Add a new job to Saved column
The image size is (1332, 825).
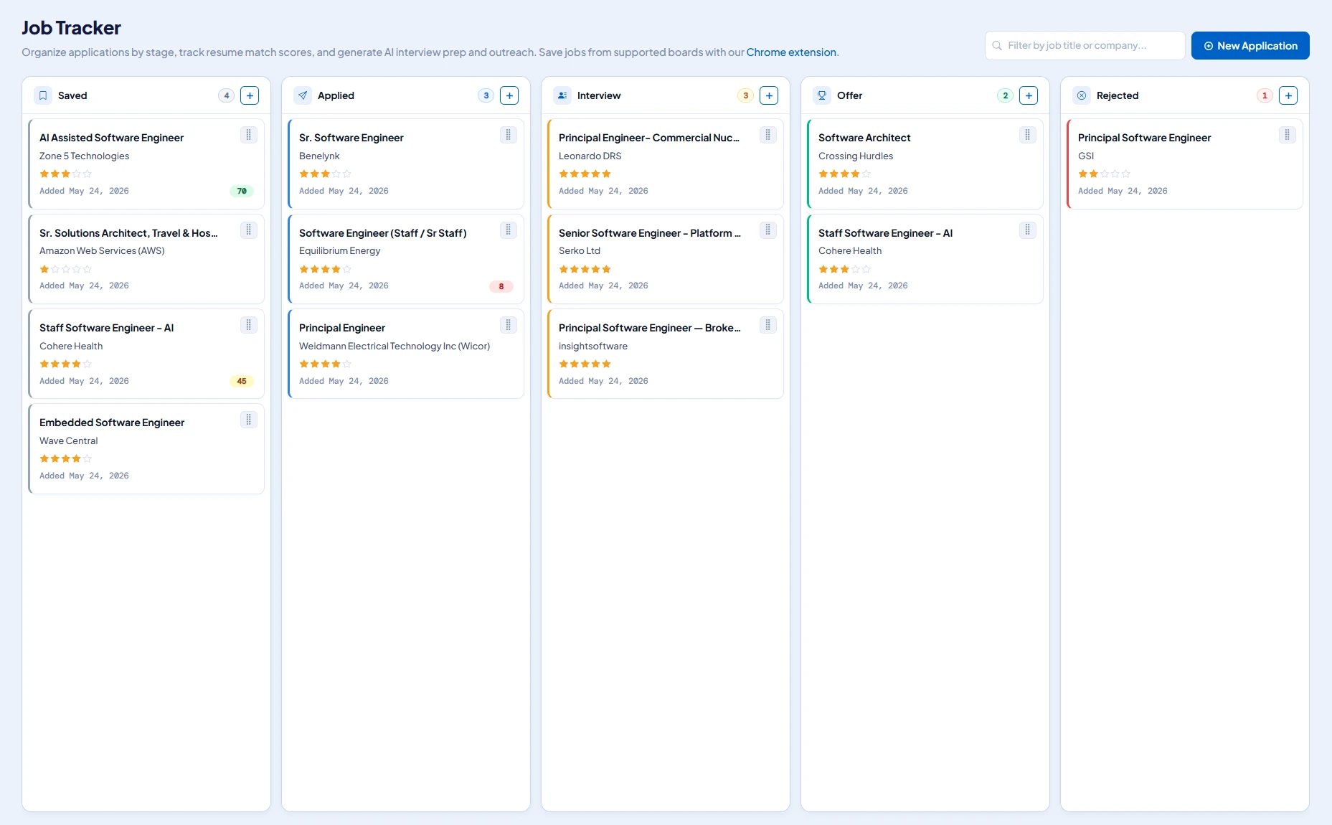click(x=250, y=95)
